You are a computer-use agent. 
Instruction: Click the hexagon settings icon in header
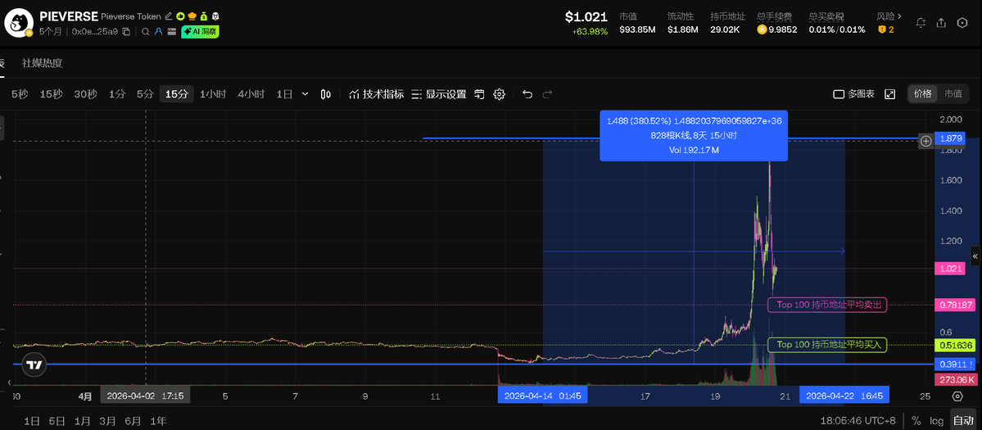coord(962,23)
